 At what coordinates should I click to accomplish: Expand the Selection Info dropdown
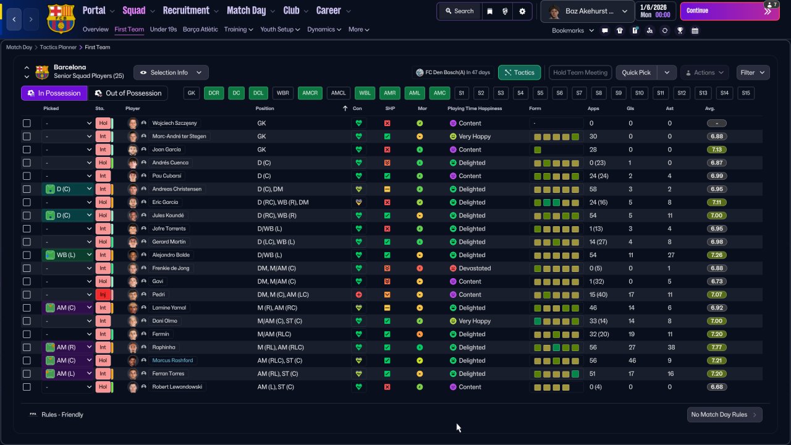click(171, 72)
